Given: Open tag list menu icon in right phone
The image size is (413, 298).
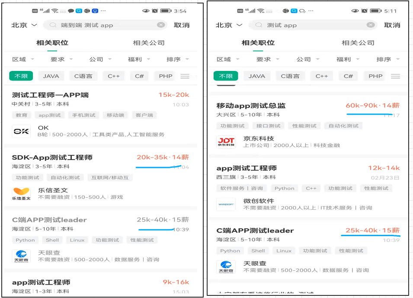Looking at the screenshot, I should coord(395,76).
